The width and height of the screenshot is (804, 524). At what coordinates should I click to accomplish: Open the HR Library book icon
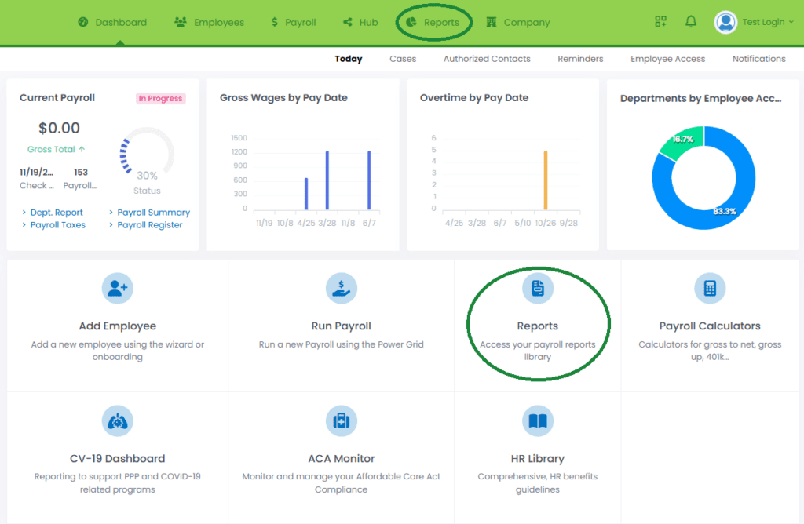pyautogui.click(x=538, y=421)
